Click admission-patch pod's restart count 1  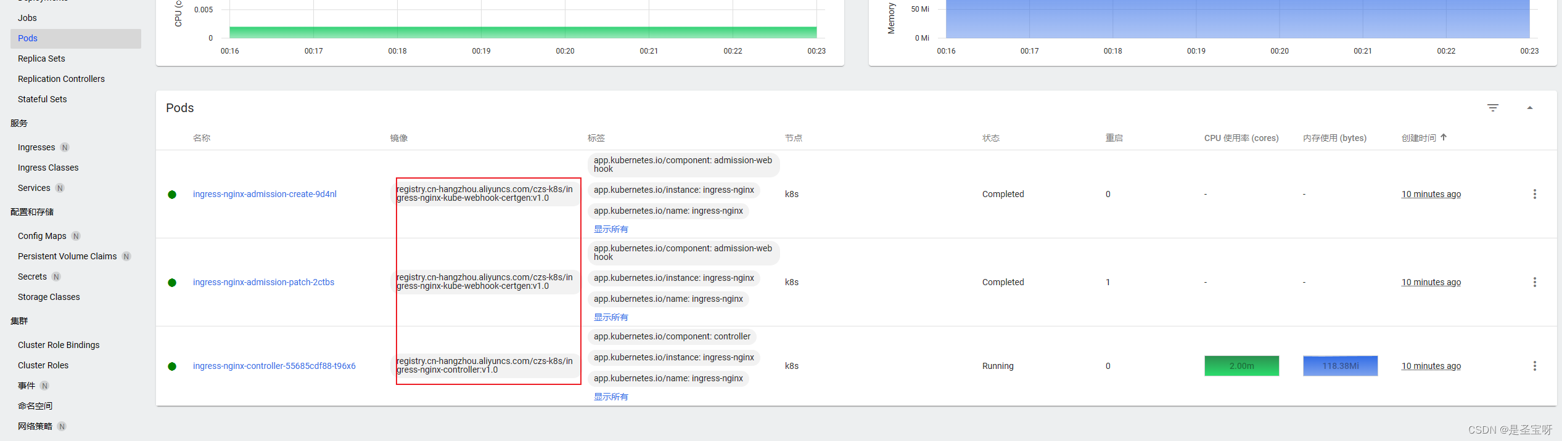(x=1108, y=282)
